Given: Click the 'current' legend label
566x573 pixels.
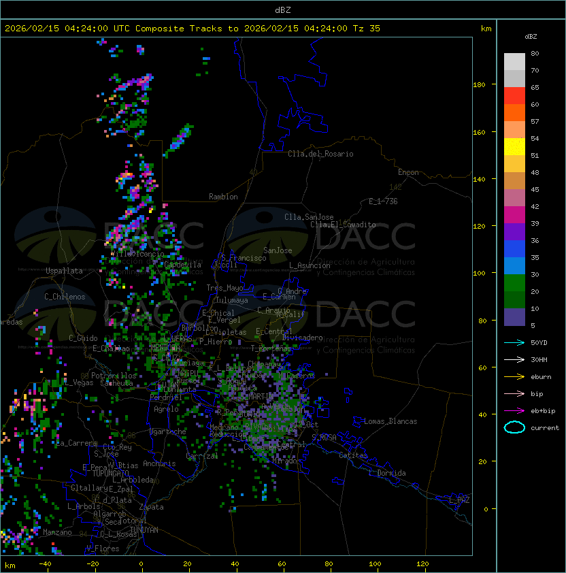Looking at the screenshot, I should pos(545,427).
